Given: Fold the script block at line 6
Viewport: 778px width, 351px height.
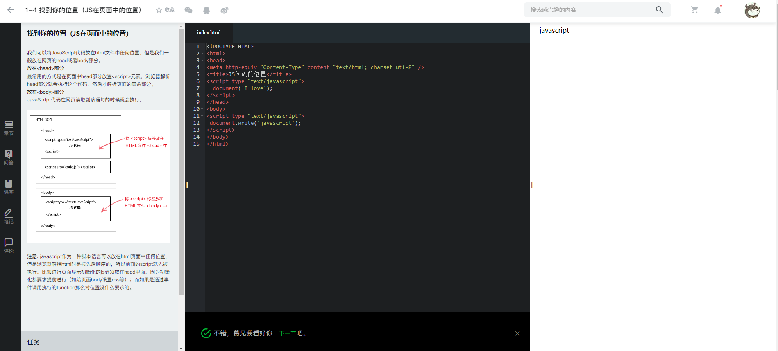Looking at the screenshot, I should (x=202, y=81).
